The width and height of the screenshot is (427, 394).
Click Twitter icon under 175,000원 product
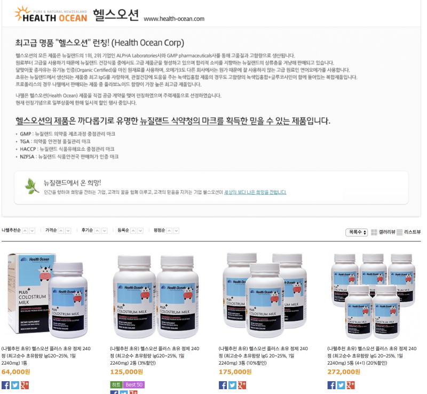point(232,385)
